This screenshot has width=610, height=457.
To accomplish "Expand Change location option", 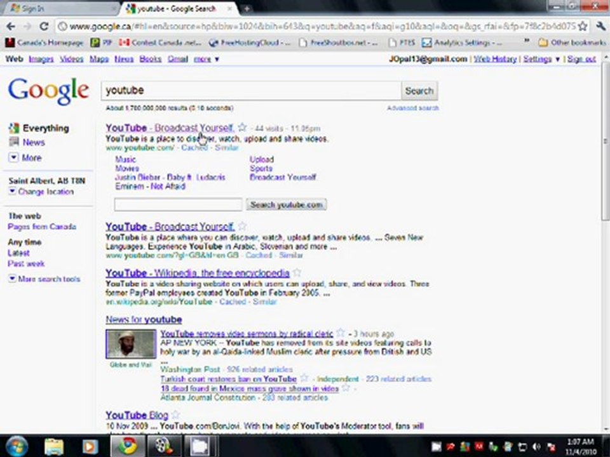I will tap(12, 191).
